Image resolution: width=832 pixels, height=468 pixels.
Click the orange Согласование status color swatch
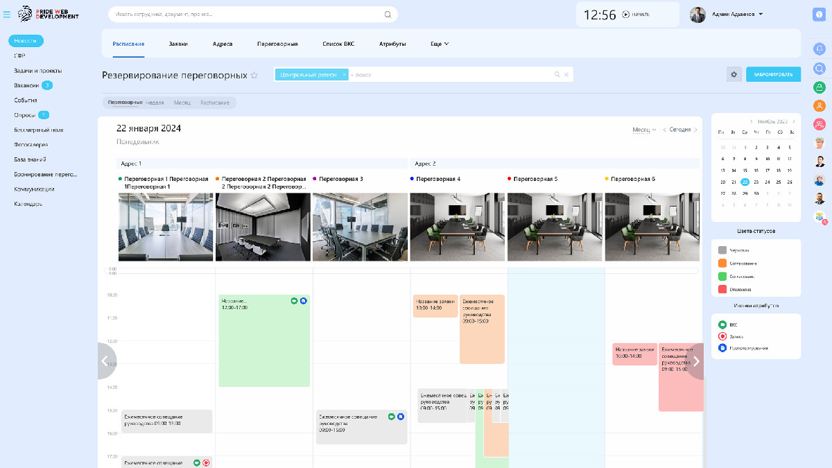(x=722, y=263)
